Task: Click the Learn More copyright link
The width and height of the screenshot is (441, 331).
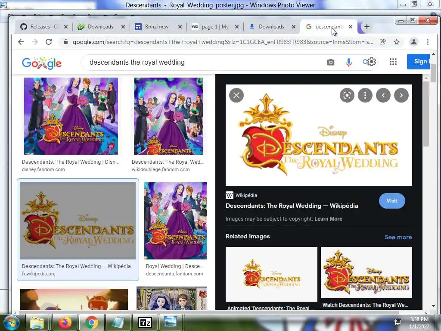Action: (328, 219)
